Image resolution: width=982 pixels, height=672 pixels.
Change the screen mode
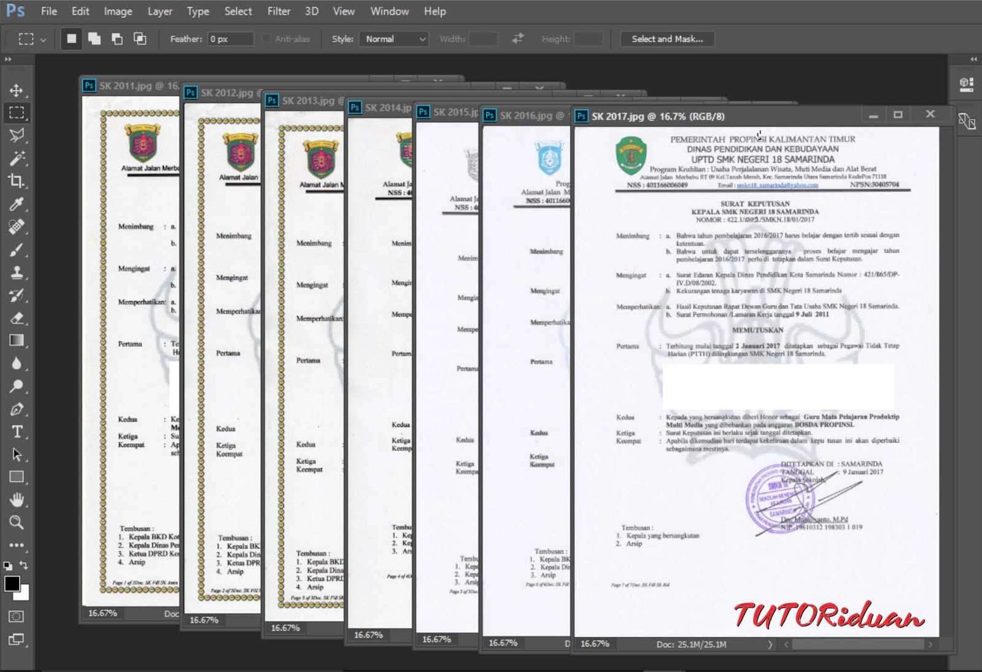point(17,640)
